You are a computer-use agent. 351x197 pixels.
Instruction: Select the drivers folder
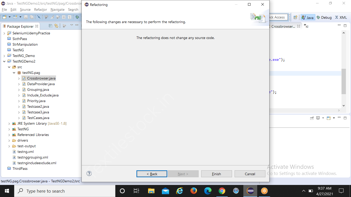coord(20,141)
